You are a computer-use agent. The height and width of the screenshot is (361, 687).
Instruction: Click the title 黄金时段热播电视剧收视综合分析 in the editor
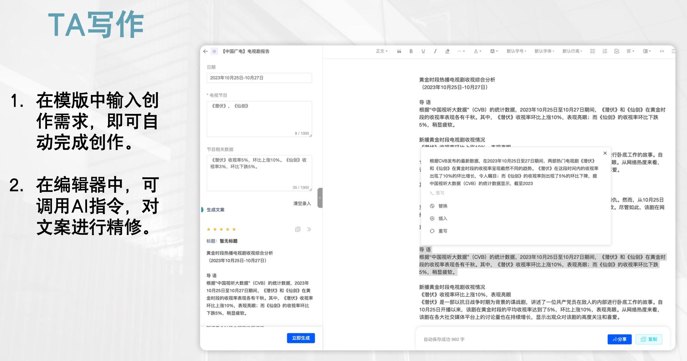pos(457,80)
